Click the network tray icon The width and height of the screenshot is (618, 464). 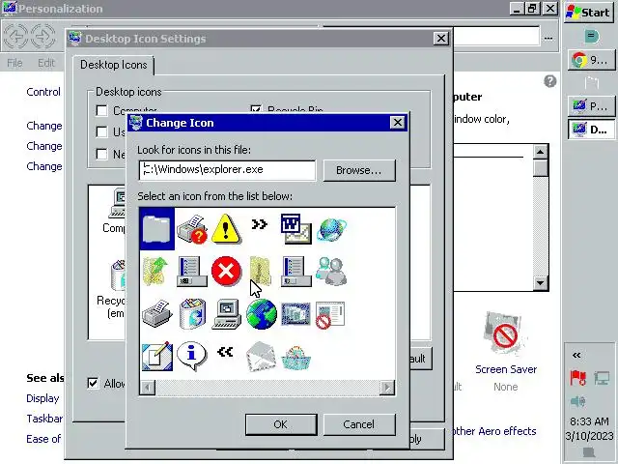(602, 378)
